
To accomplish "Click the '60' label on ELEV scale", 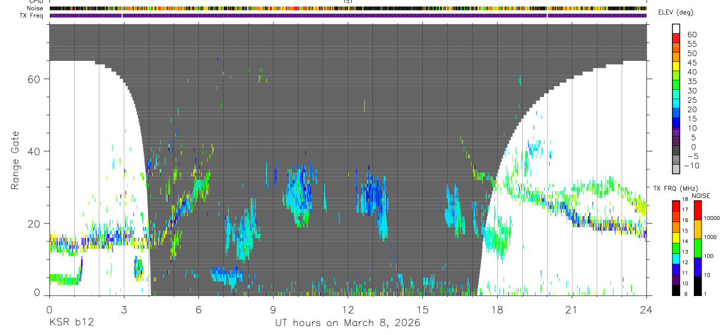I will (x=692, y=35).
